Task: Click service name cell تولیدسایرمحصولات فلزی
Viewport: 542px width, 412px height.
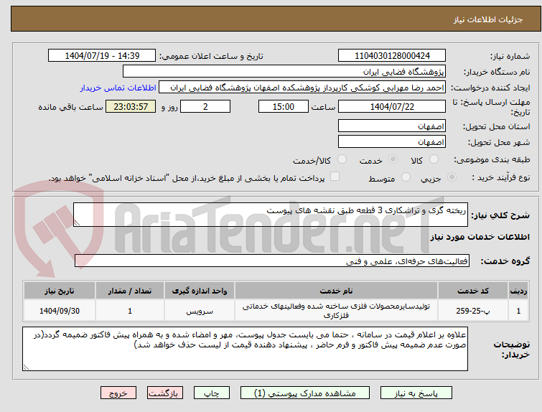Action: (x=336, y=311)
